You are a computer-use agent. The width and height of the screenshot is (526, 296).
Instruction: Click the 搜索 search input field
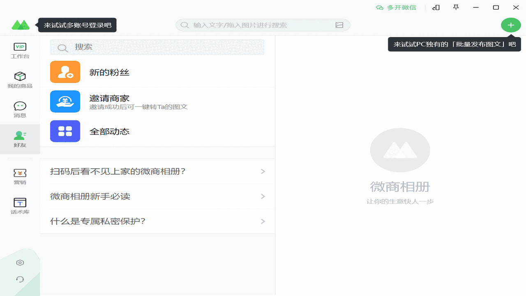(x=157, y=47)
